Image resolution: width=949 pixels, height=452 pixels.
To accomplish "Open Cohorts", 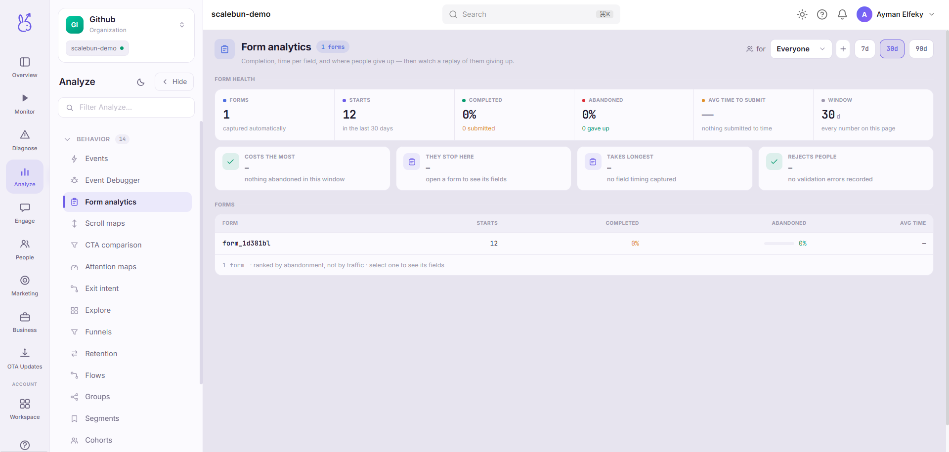I will point(128,440).
